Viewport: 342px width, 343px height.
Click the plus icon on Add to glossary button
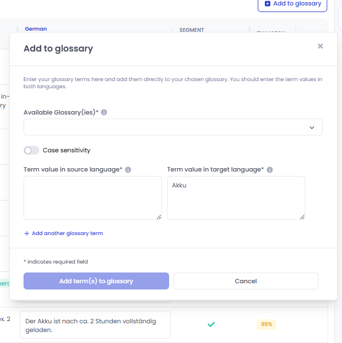268,4
